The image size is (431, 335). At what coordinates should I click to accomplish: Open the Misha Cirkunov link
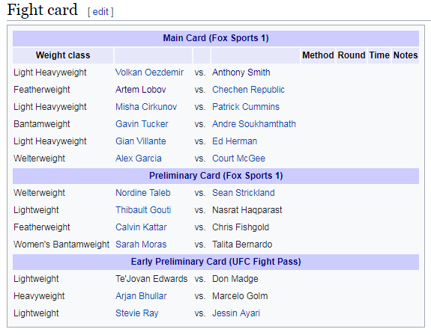point(146,107)
